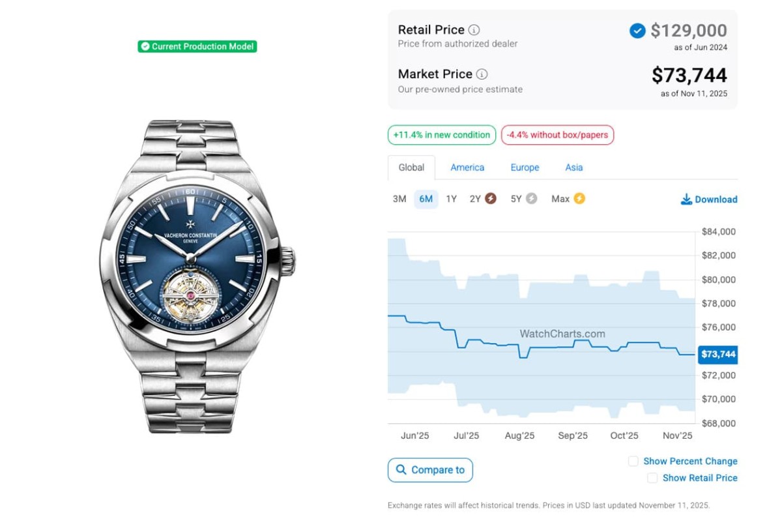Screen dimensions: 782x517
Task: Toggle the Show Retail Price checkbox
Action: pyautogui.click(x=652, y=479)
